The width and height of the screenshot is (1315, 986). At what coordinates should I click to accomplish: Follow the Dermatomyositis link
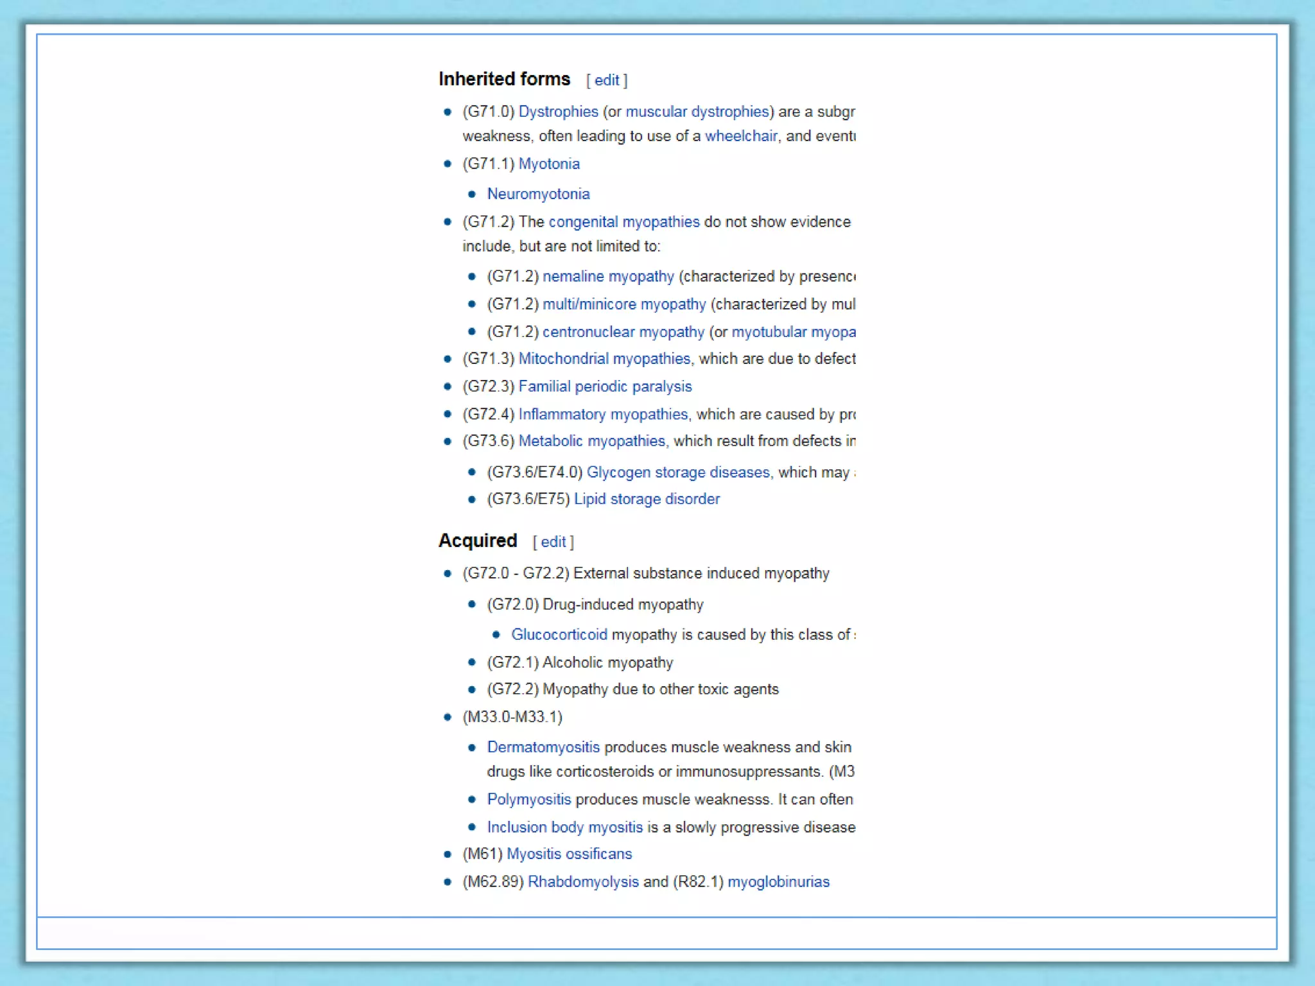543,747
